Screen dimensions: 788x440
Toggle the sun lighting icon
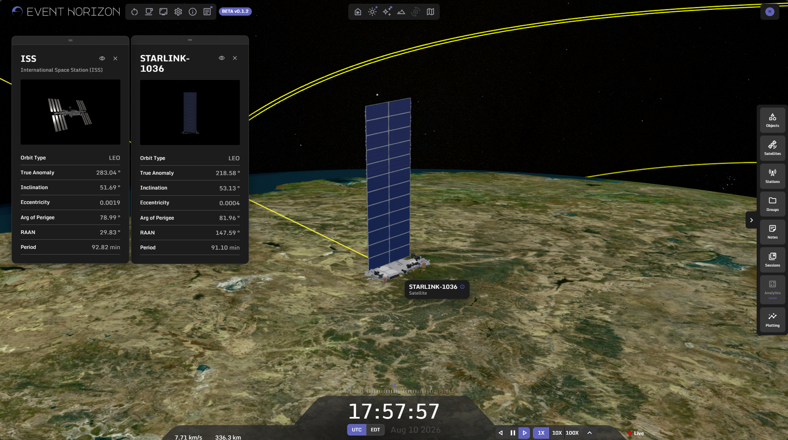pos(372,12)
